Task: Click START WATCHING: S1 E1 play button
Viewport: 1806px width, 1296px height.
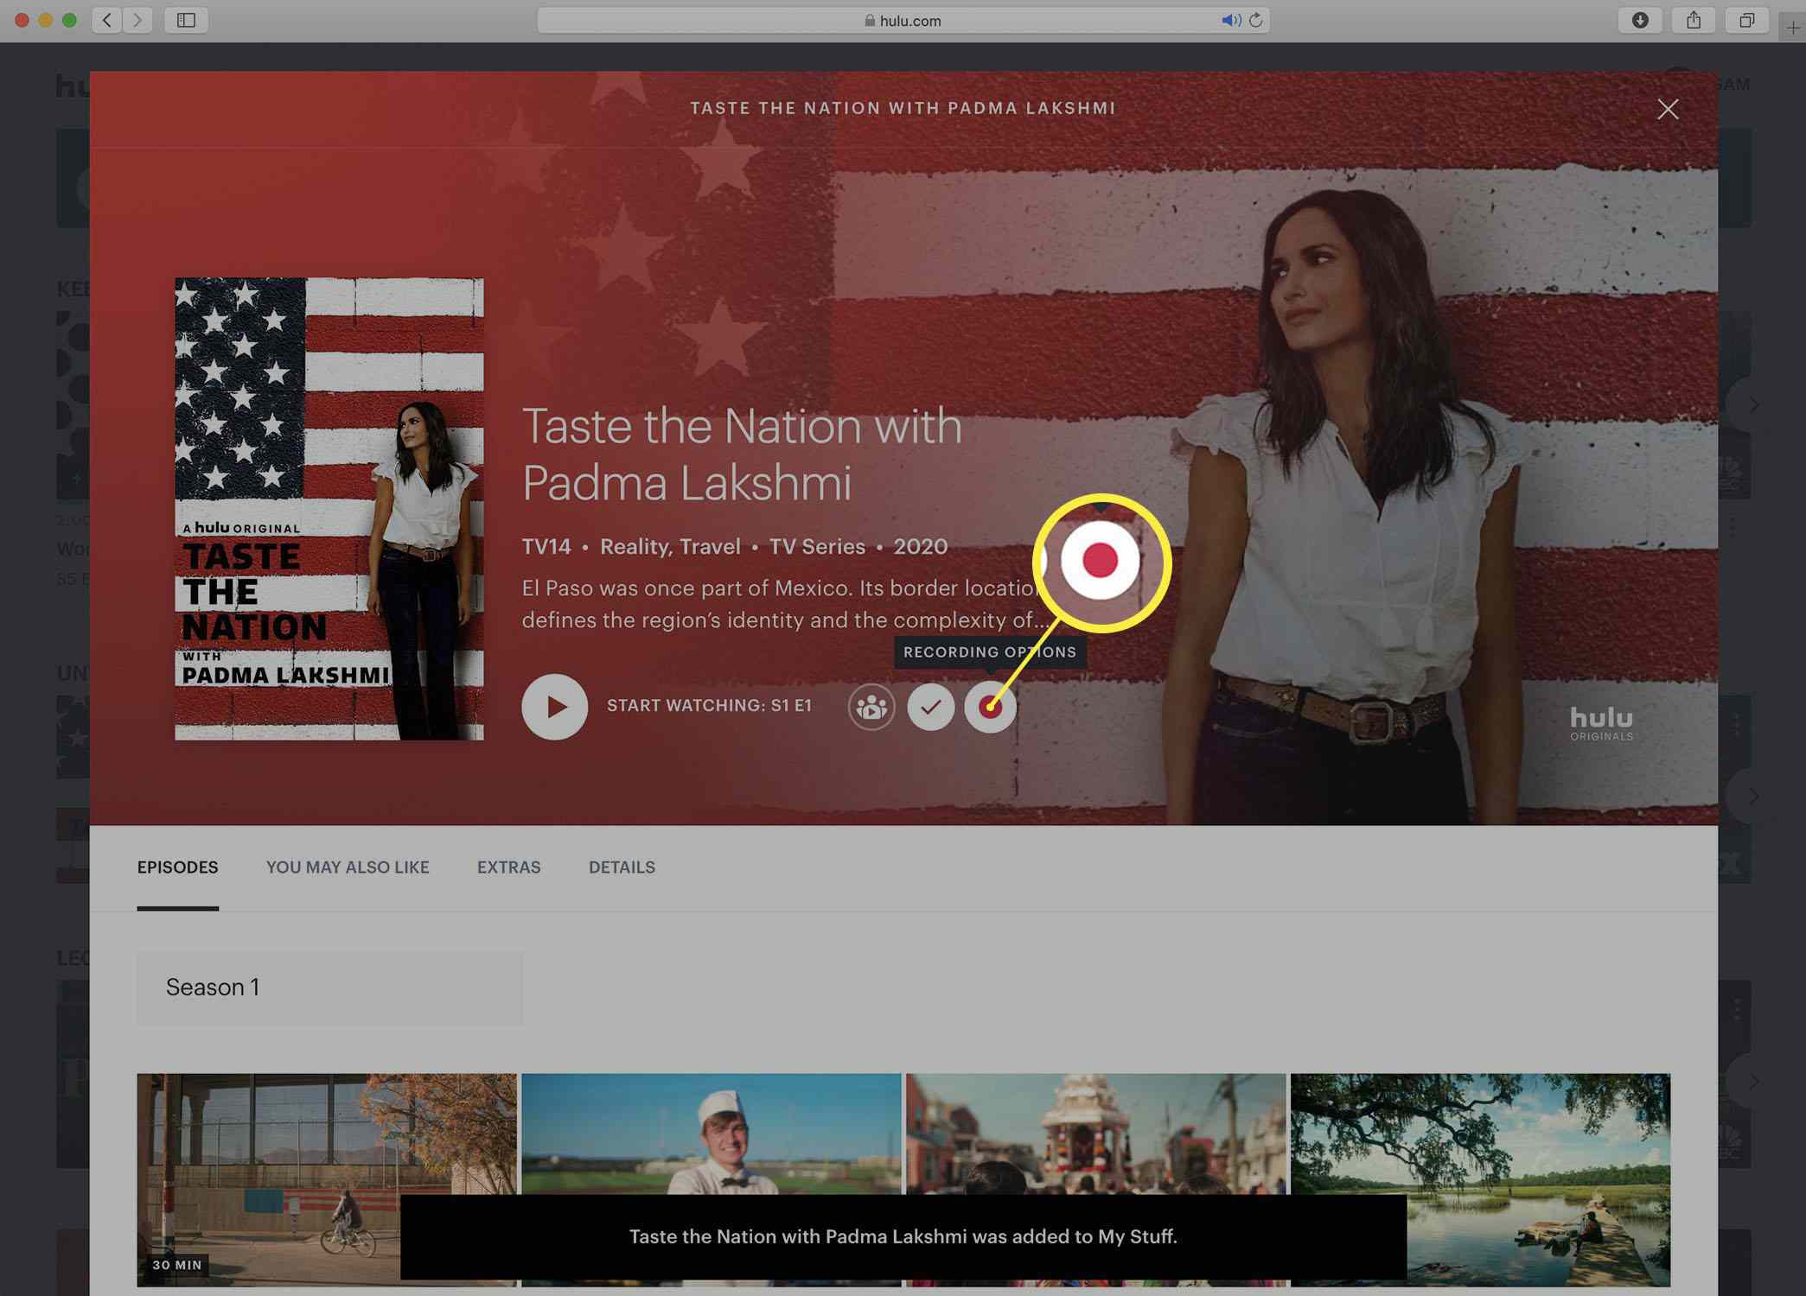Action: [x=554, y=706]
